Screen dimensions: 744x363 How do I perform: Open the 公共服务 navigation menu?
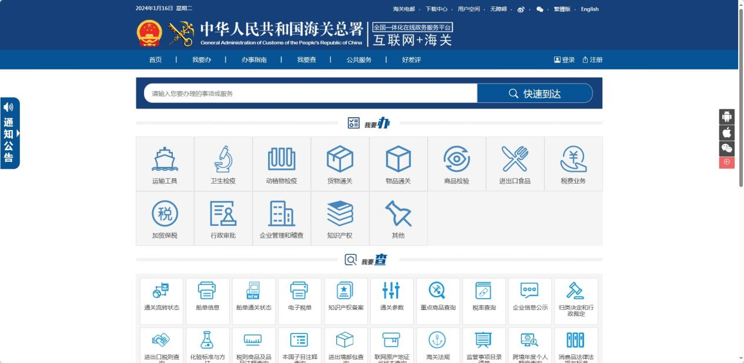pyautogui.click(x=359, y=60)
